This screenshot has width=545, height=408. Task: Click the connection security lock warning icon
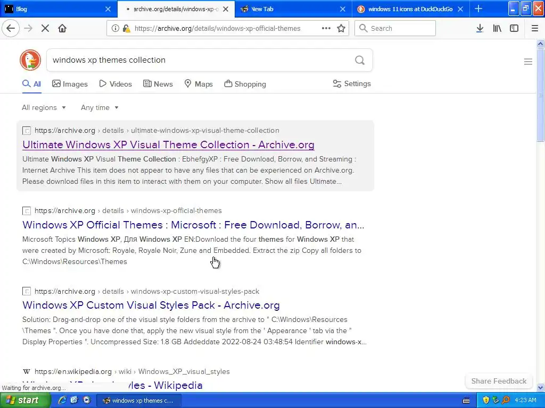coord(127,29)
